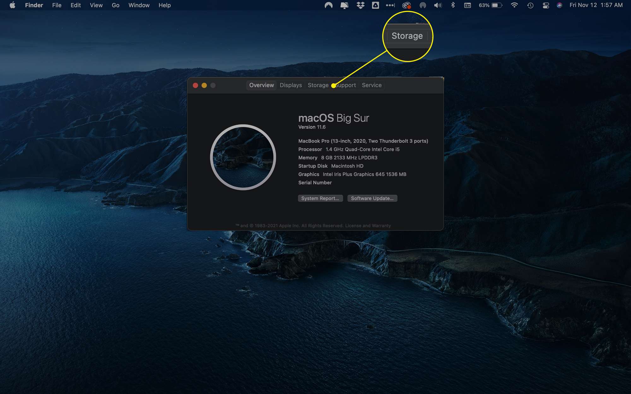Open the File menu
Viewport: 631px width, 394px height.
[x=57, y=5]
